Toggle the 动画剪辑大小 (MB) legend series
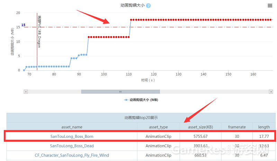Screen dimensions: 277x161 point(141,100)
